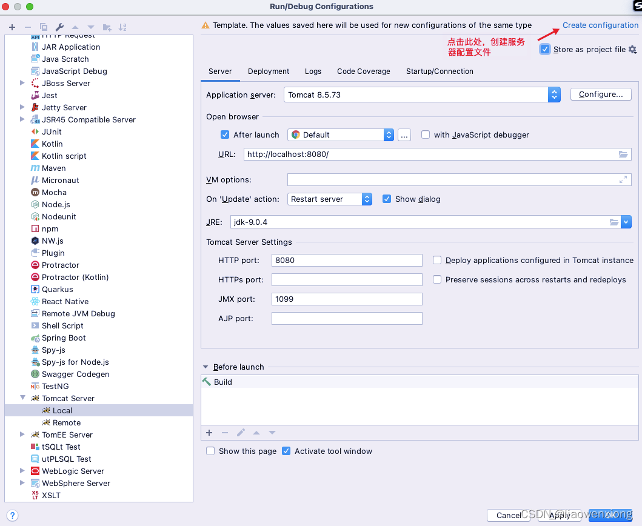Image resolution: width=642 pixels, height=526 pixels.
Task: Select the Kotlin template icon
Action: tap(35, 144)
